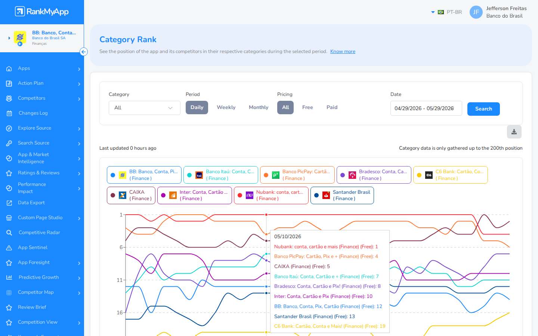Toggle Banco PicPay series in legend
This screenshot has width=538, height=336.
click(x=297, y=175)
